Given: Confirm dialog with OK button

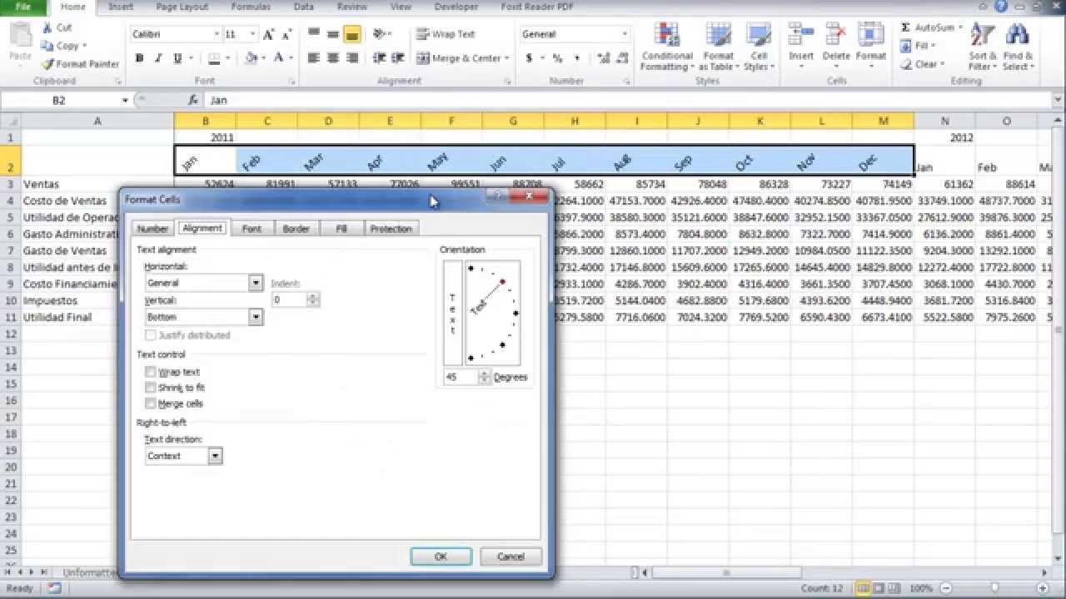Looking at the screenshot, I should tap(441, 557).
